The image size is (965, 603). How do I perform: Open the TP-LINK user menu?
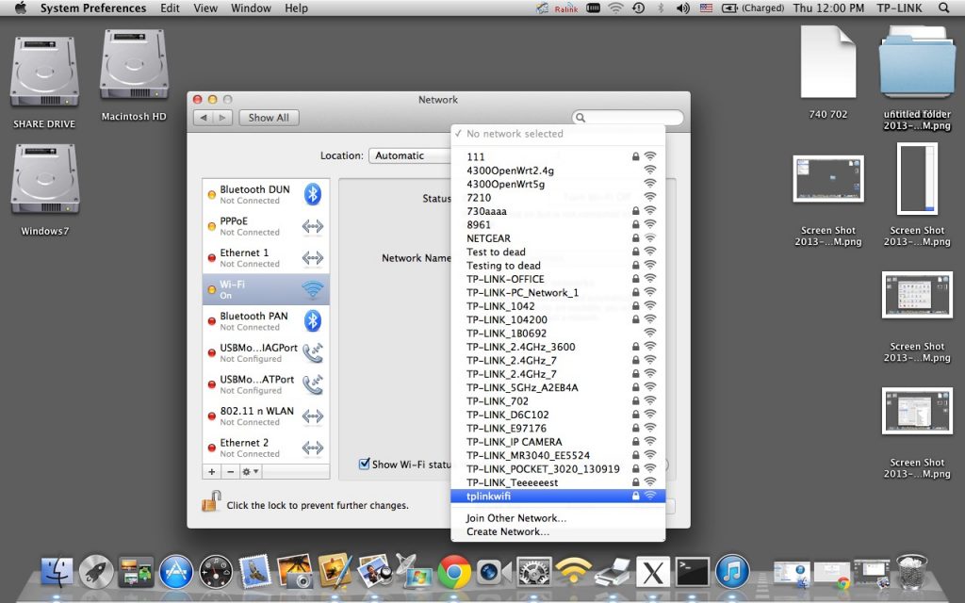(899, 8)
